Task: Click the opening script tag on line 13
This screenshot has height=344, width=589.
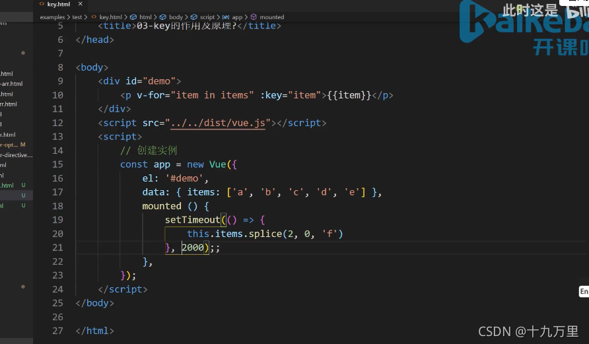Action: pyautogui.click(x=120, y=137)
